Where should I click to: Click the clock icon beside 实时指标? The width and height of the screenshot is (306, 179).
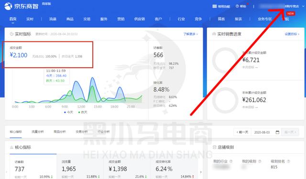[x=11, y=34]
